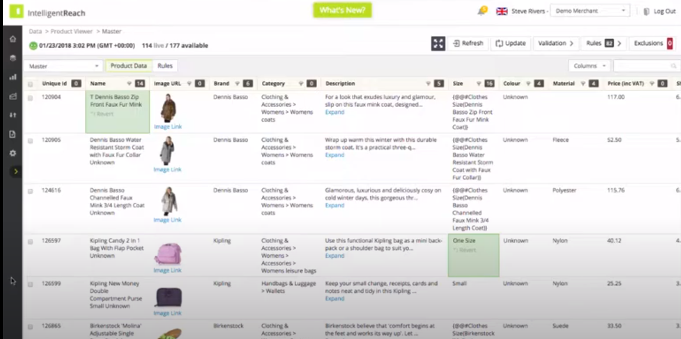This screenshot has height=339, width=681.
Task: Open the Material column filter icon
Action: (x=583, y=84)
